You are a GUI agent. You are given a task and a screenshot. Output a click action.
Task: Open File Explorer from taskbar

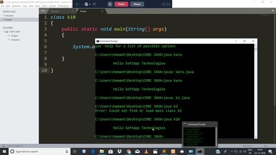click(102, 151)
